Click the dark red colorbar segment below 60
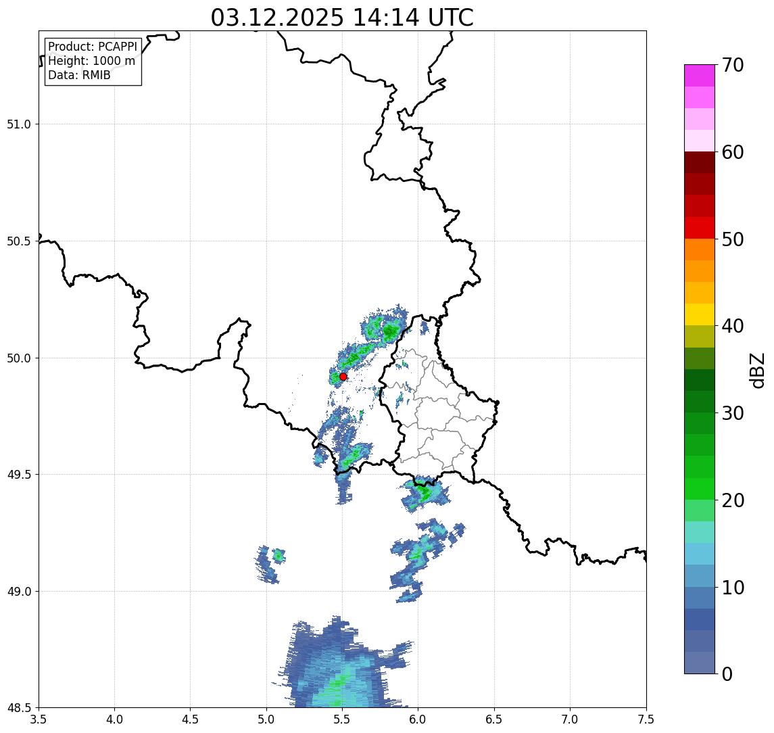Screen dimensions: 774x733 700,162
